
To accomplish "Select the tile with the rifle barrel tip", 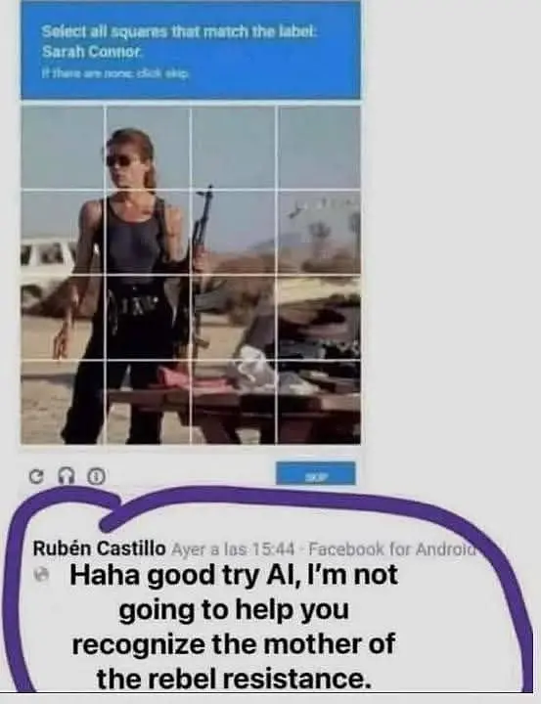I will (233, 232).
